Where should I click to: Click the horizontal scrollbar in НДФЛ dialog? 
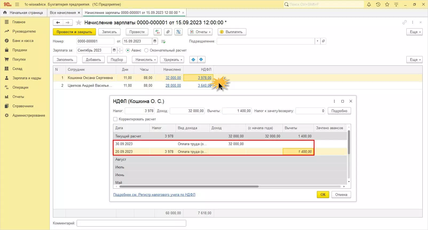point(189,187)
